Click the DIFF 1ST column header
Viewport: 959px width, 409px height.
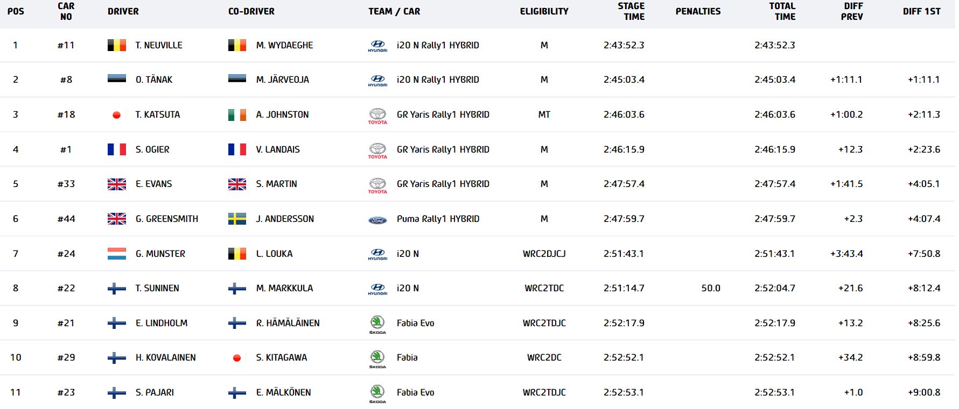tap(921, 11)
